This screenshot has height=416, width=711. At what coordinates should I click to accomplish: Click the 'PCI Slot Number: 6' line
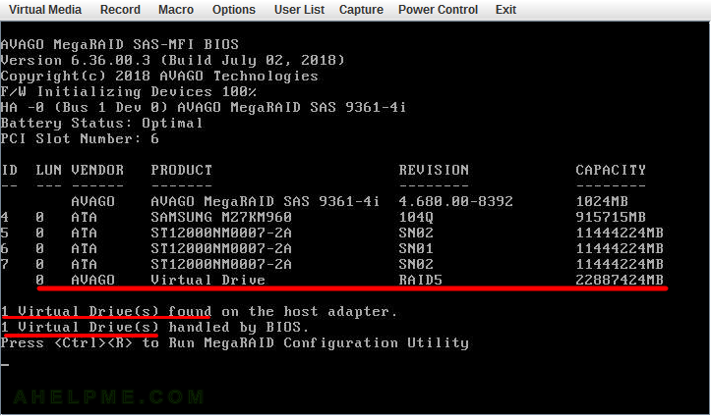[80, 138]
